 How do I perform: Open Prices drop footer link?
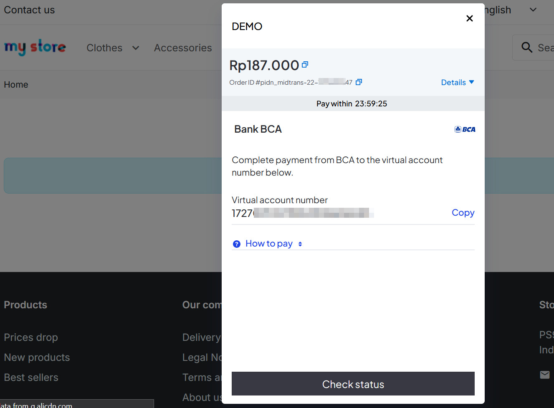coord(31,337)
